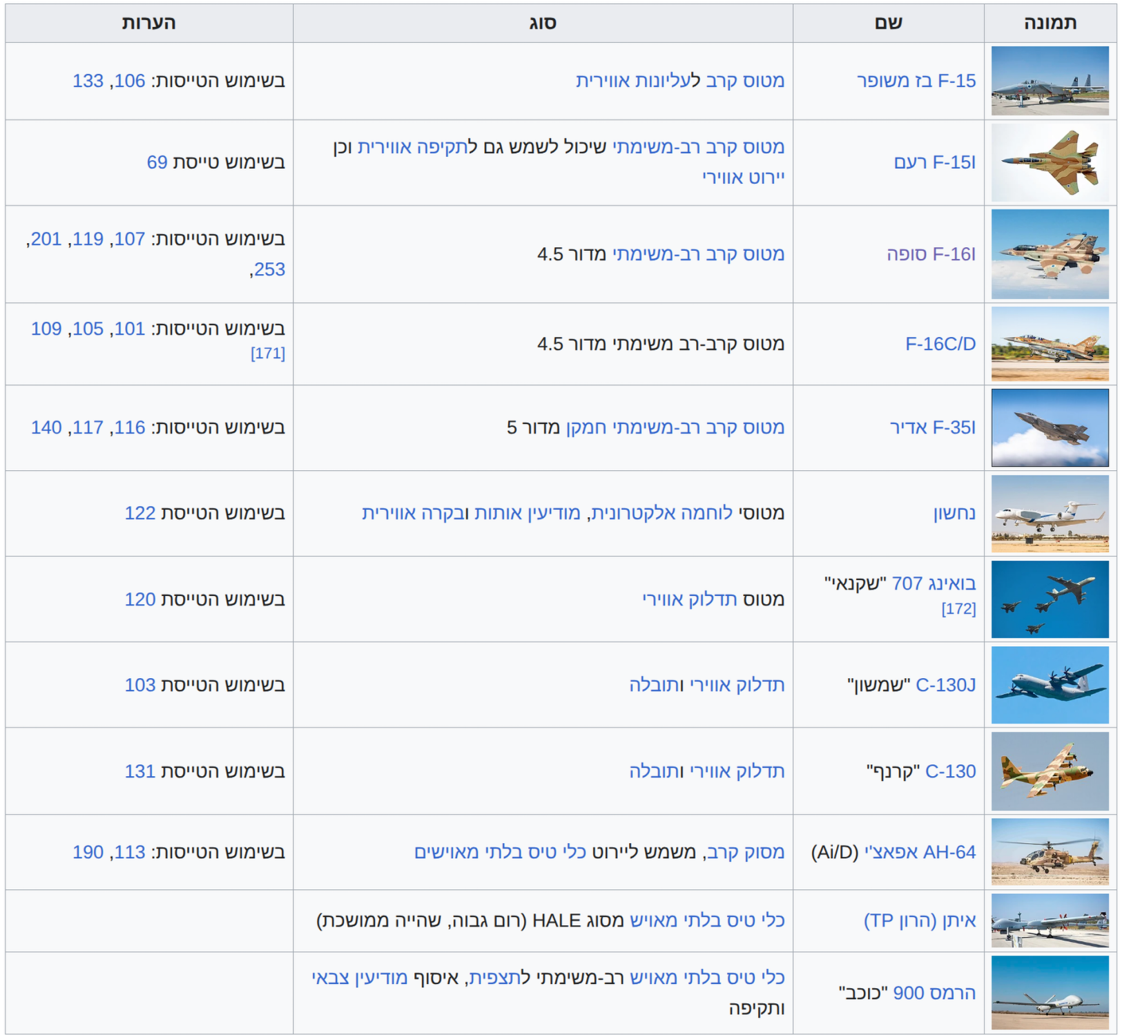Click 'מטוס קרב רב-משימתי' in F-16I row
The width and height of the screenshot is (1122, 1035).
coord(698,254)
